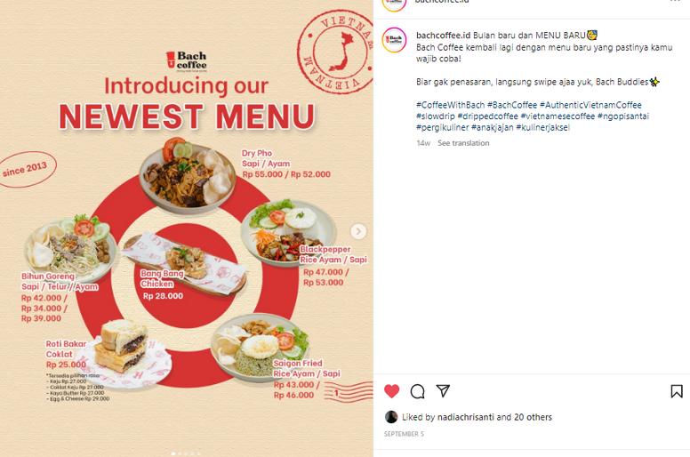
Task: Select first carousel dot indicator
Action: tap(172, 453)
